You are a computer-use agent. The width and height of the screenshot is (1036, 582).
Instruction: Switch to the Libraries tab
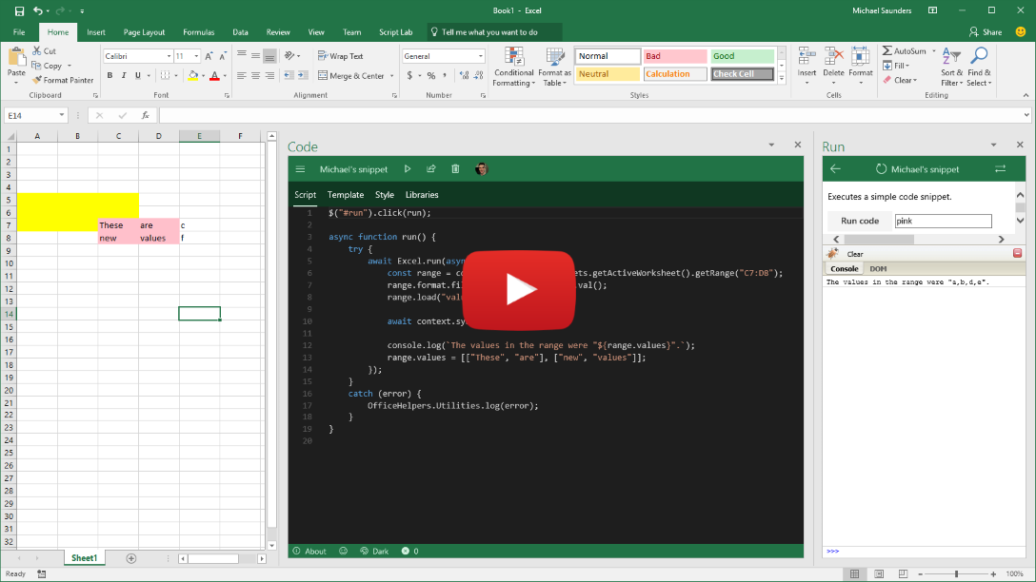[422, 195]
